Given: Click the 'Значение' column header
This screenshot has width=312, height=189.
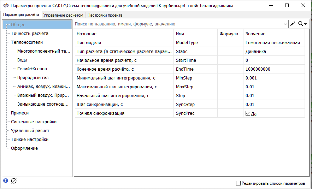Looking at the screenshot, I should 255,34.
